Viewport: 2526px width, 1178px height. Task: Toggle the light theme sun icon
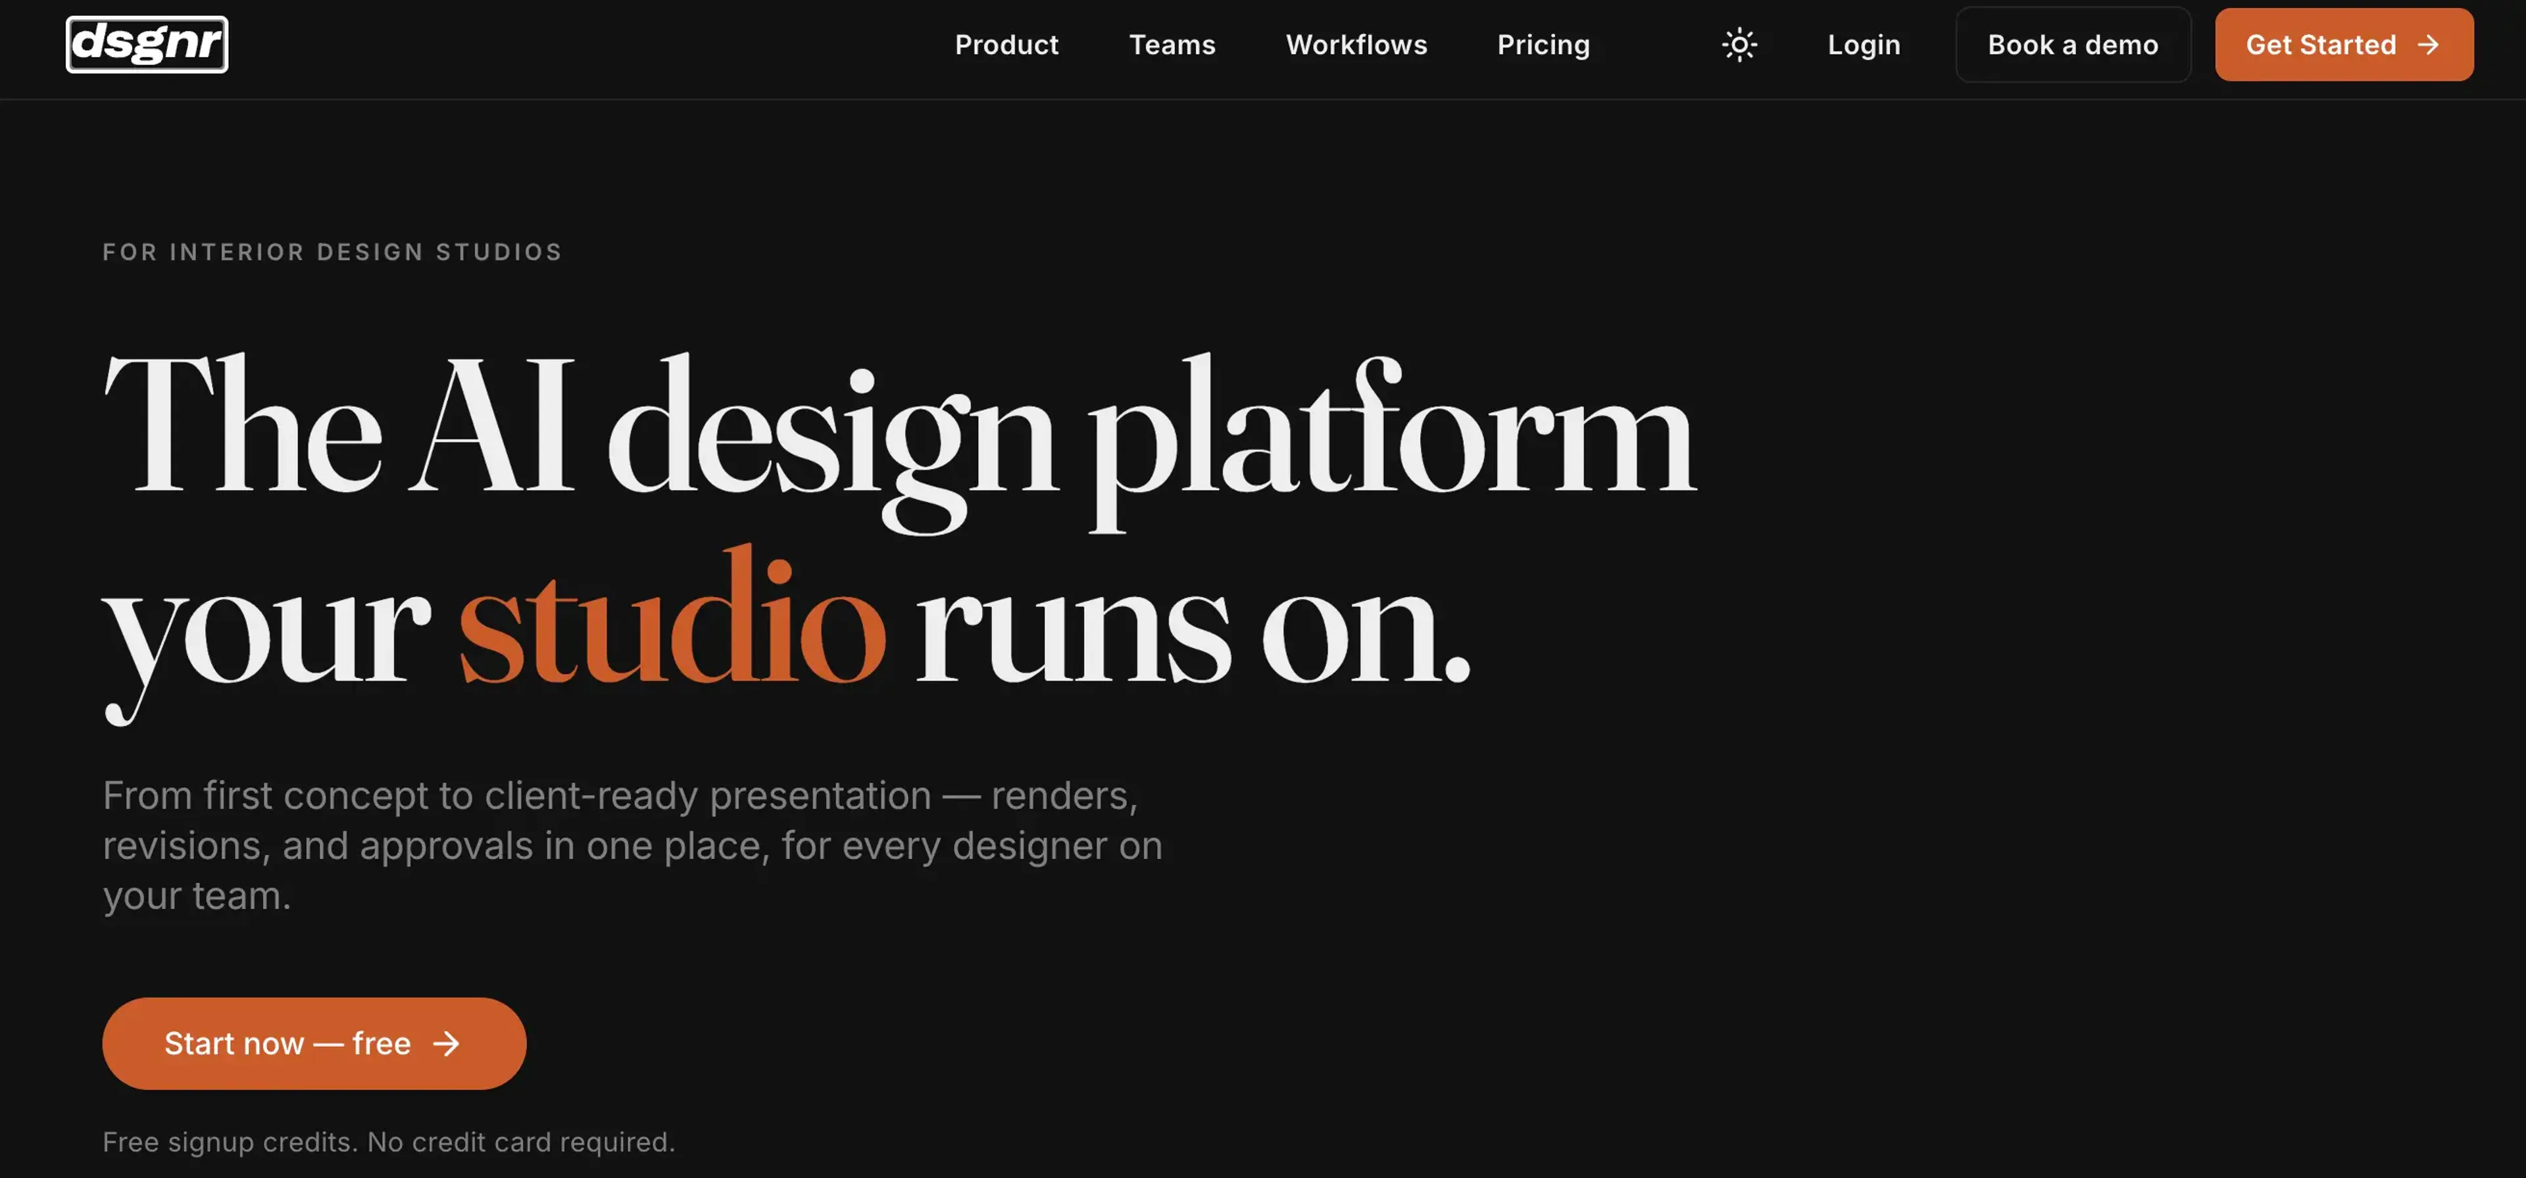tap(1739, 45)
